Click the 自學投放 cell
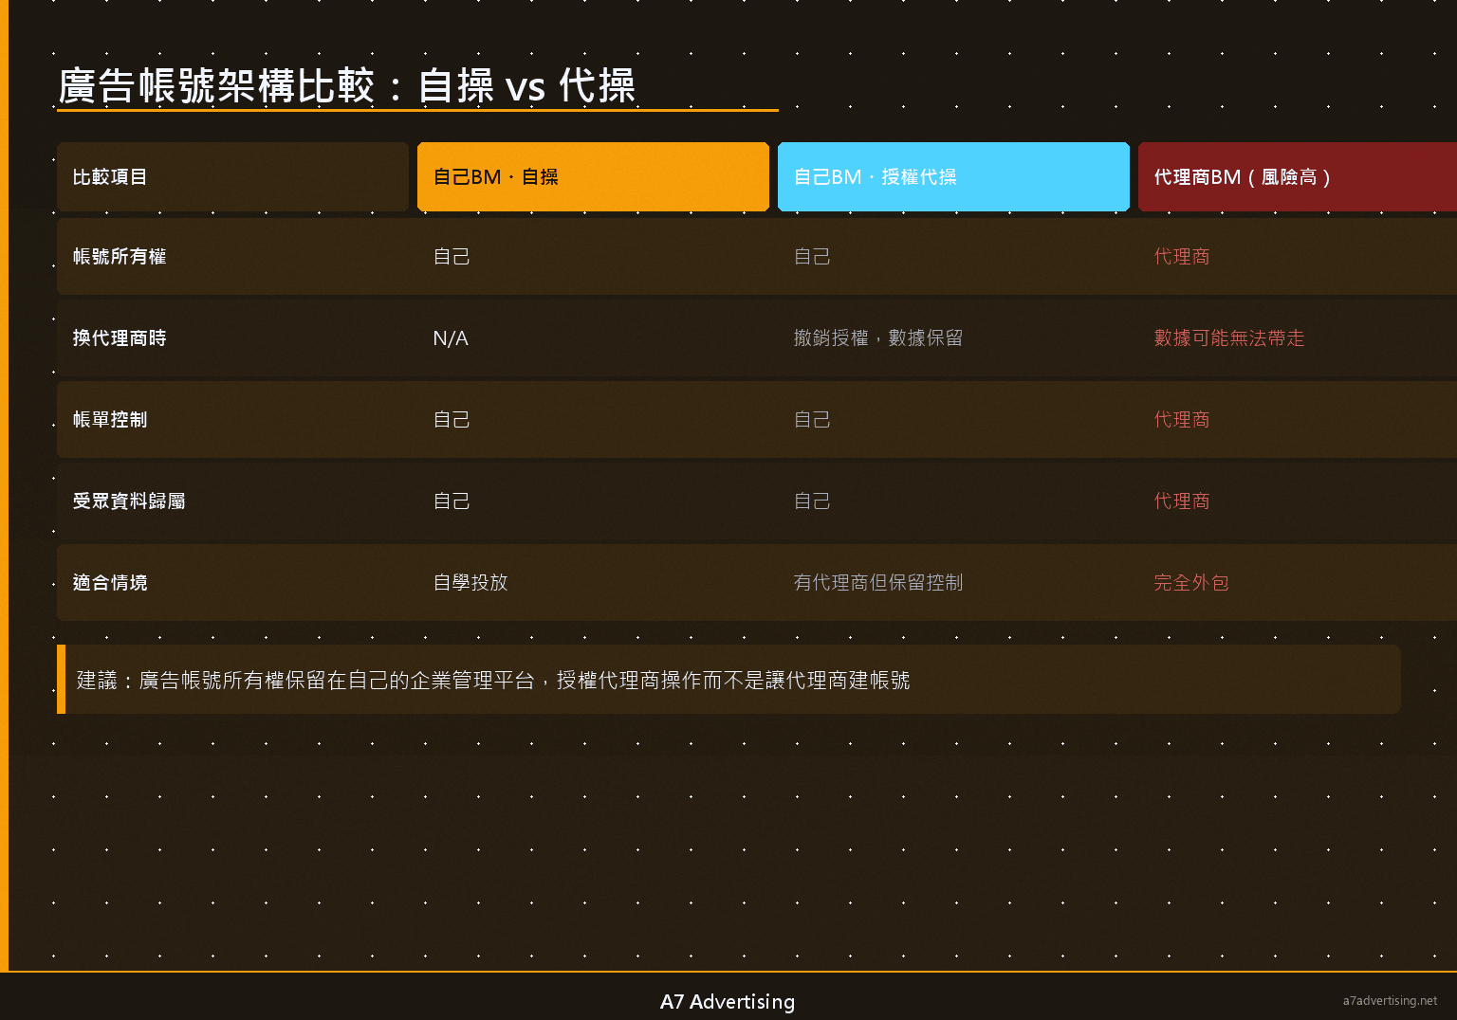The width and height of the screenshot is (1457, 1020). coord(470,583)
